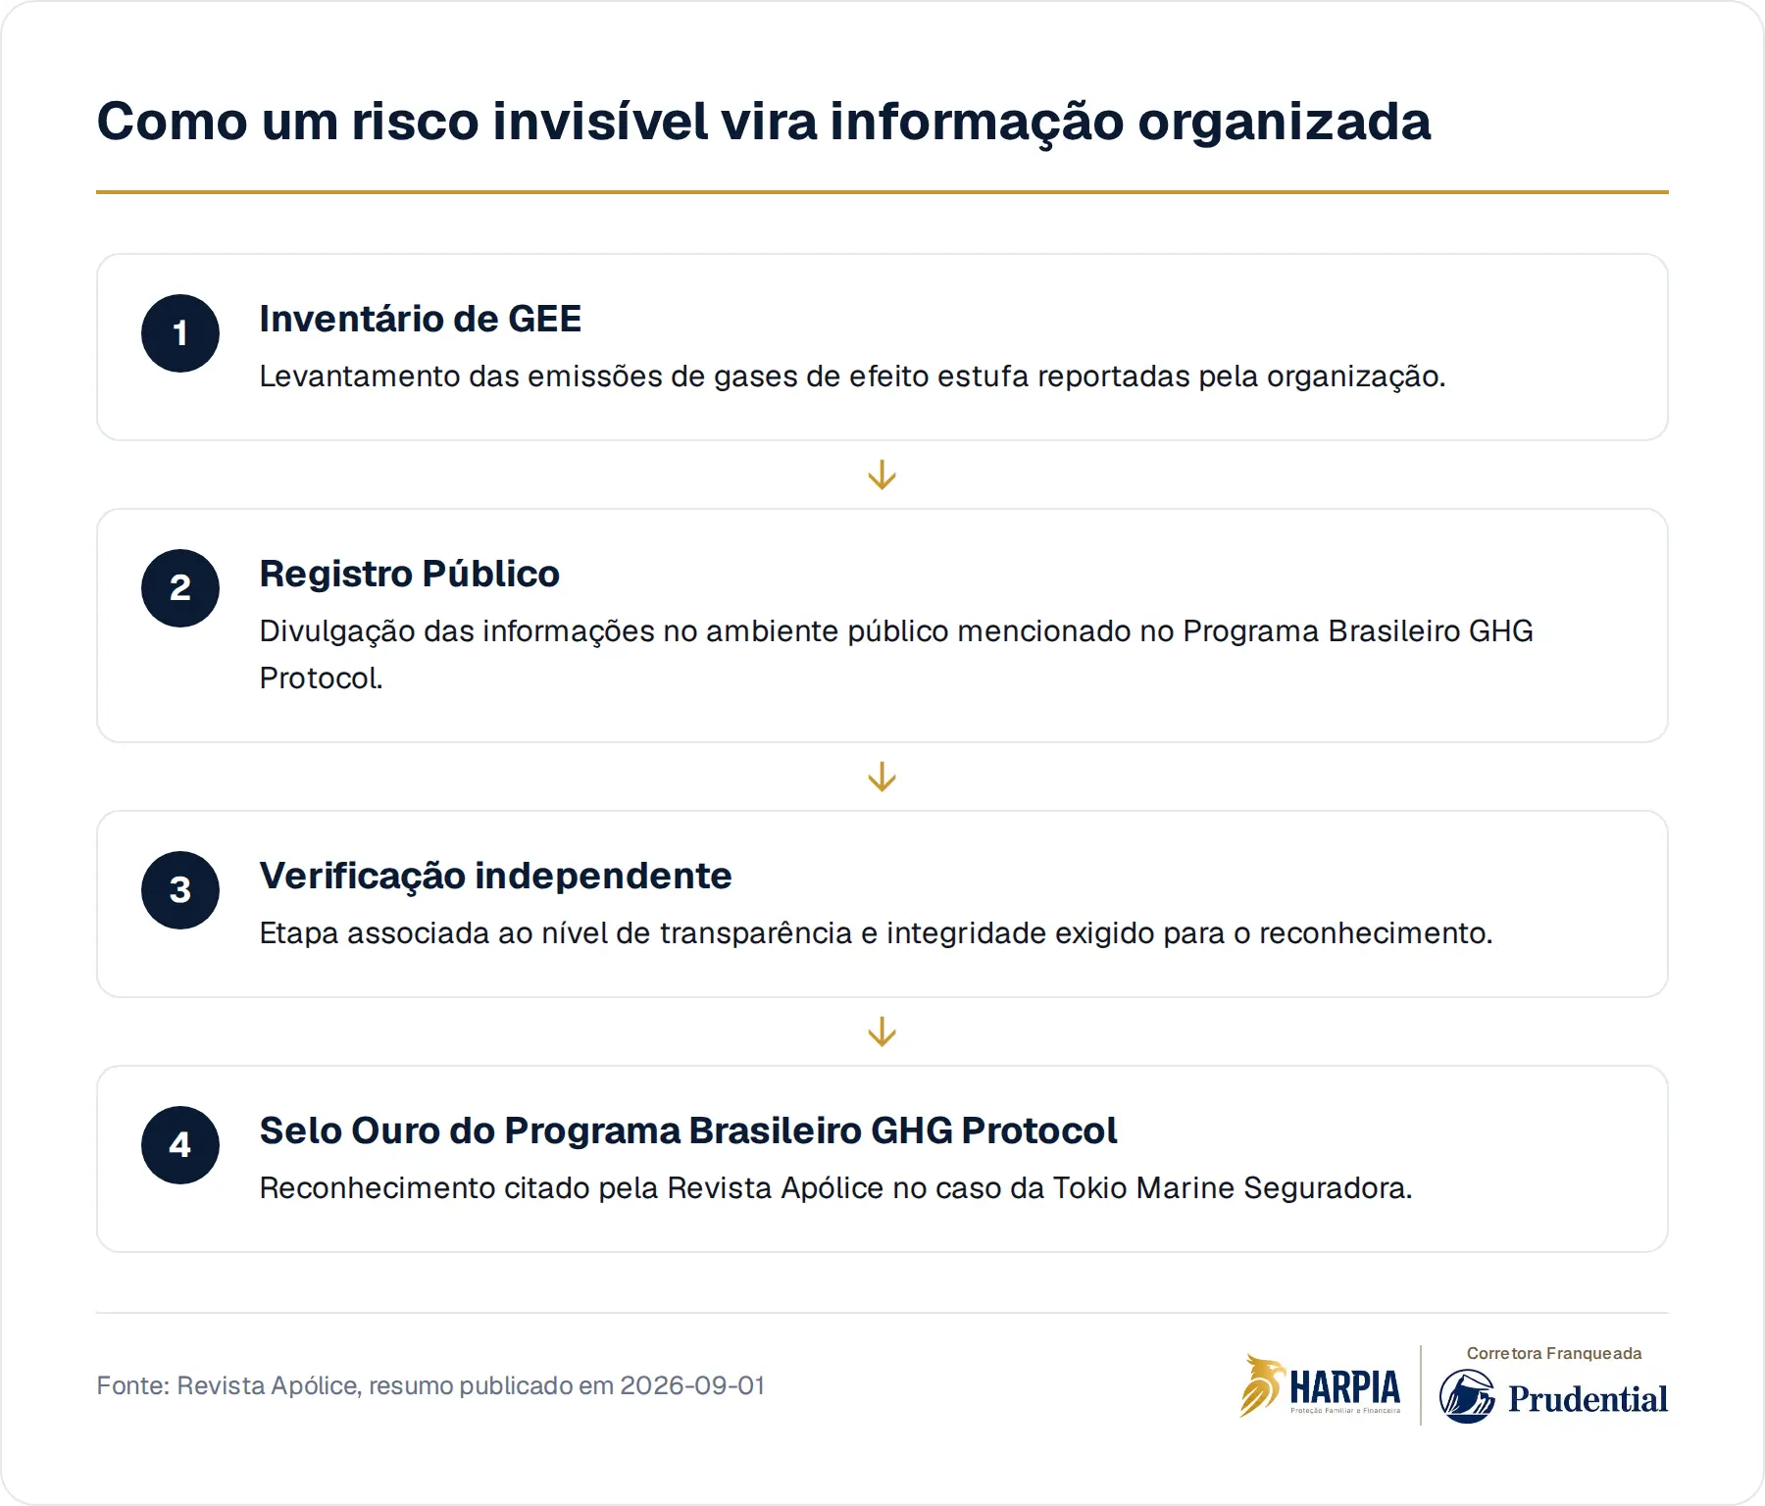Click the "Prudential" wordmark text

1588,1399
